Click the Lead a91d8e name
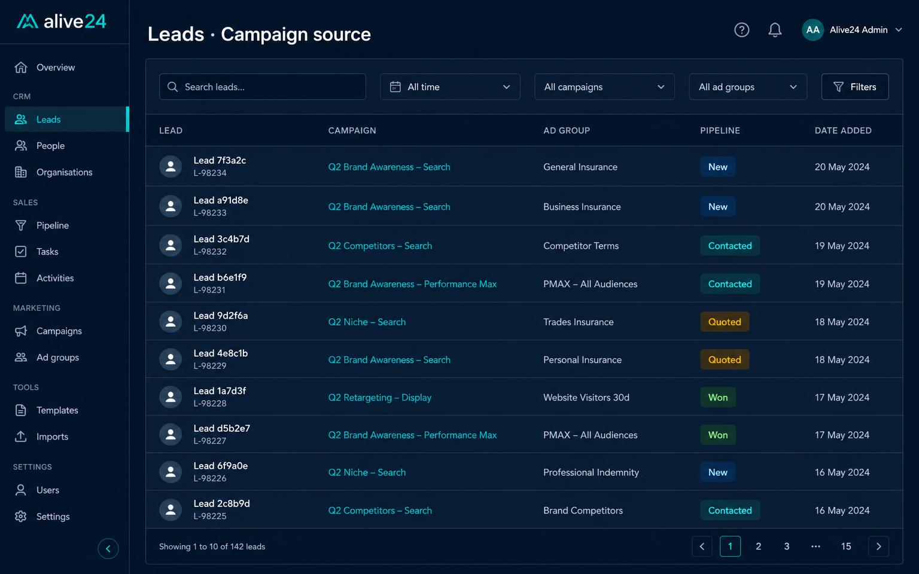 tap(221, 200)
